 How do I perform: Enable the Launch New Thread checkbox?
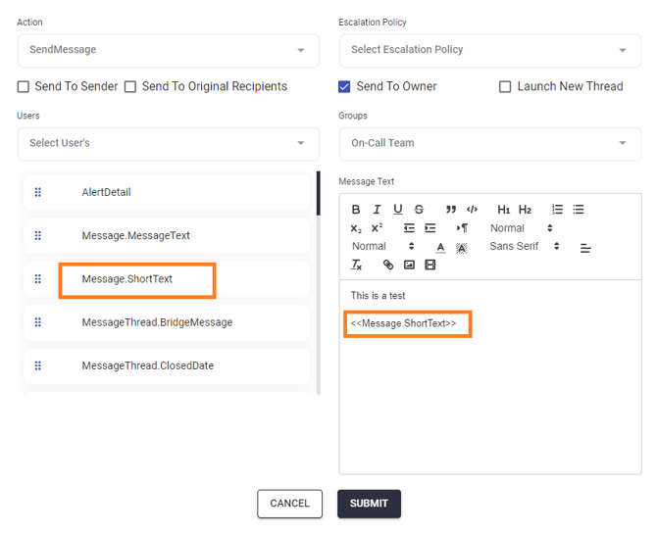point(505,86)
